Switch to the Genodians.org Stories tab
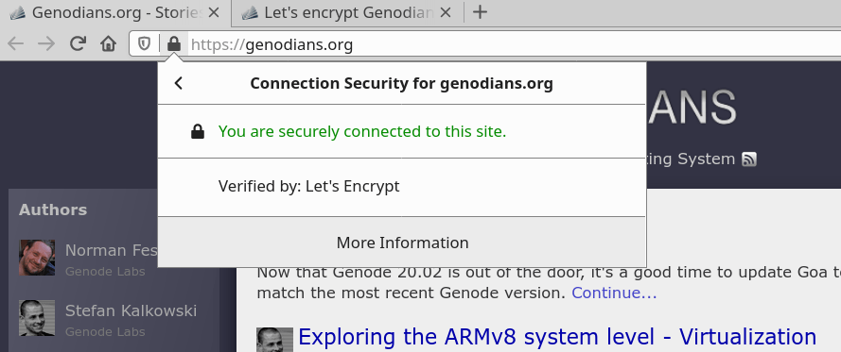841x352 pixels. coord(115,13)
